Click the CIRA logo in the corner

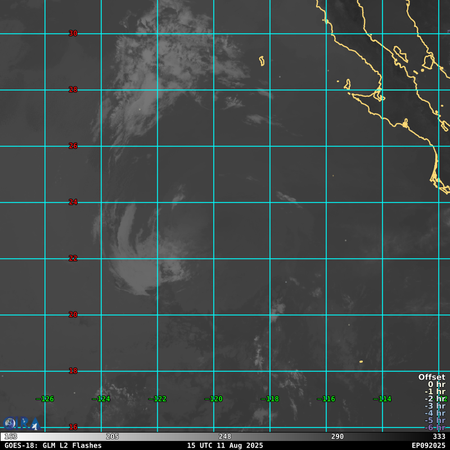tap(21, 424)
